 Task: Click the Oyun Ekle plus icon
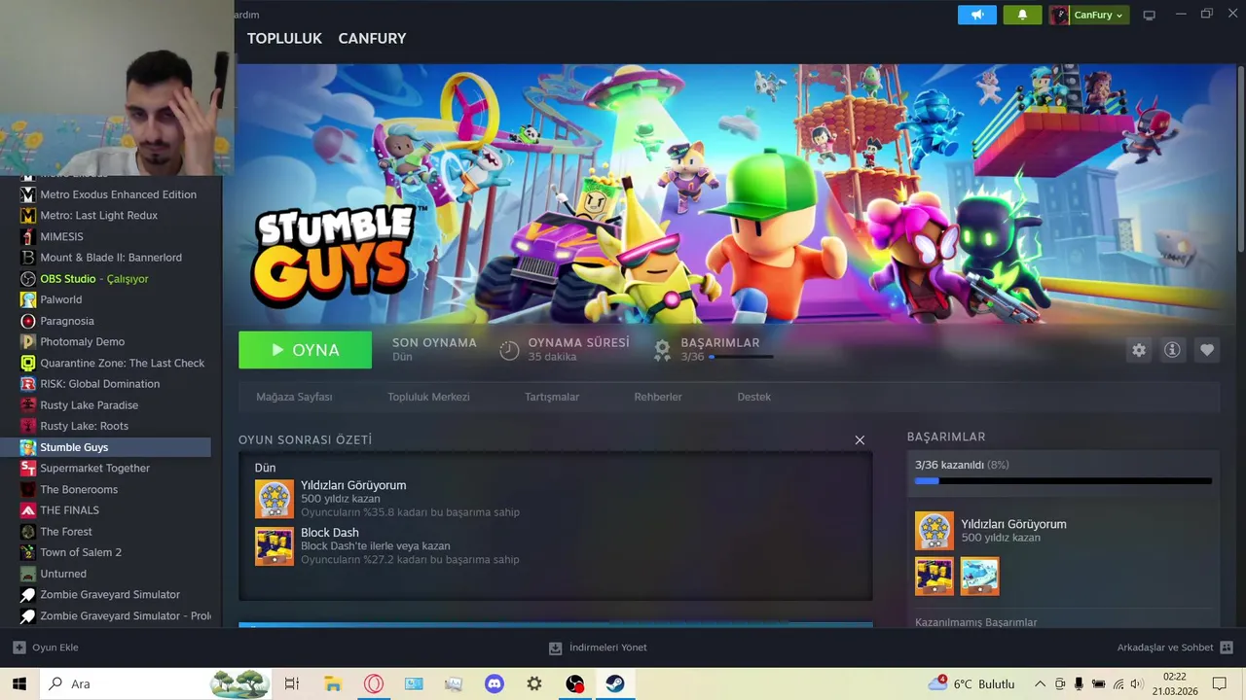(18, 647)
